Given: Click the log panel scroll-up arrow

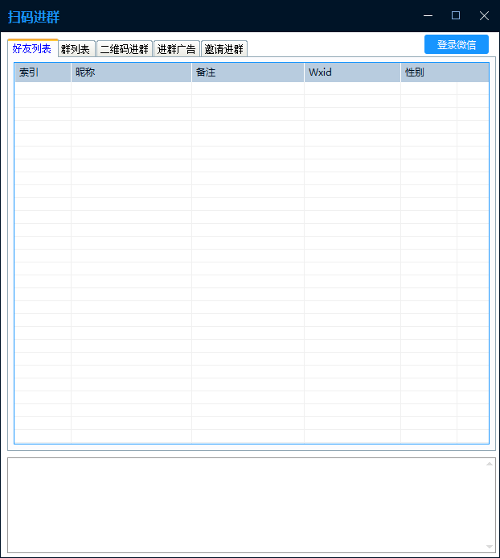Looking at the screenshot, I should (490, 464).
